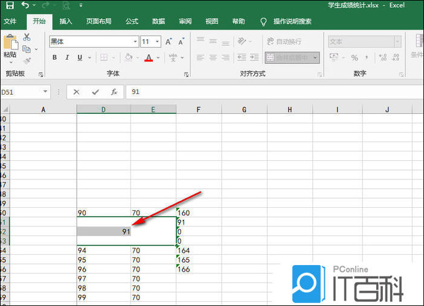Screen dimensions: 424x306
Task: Click the Format Painter brush icon
Action: (27, 60)
